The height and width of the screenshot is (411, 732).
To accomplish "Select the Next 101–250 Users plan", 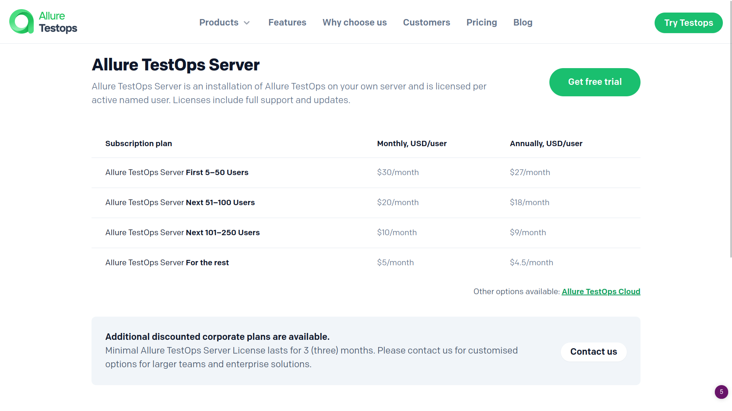I will [x=182, y=233].
